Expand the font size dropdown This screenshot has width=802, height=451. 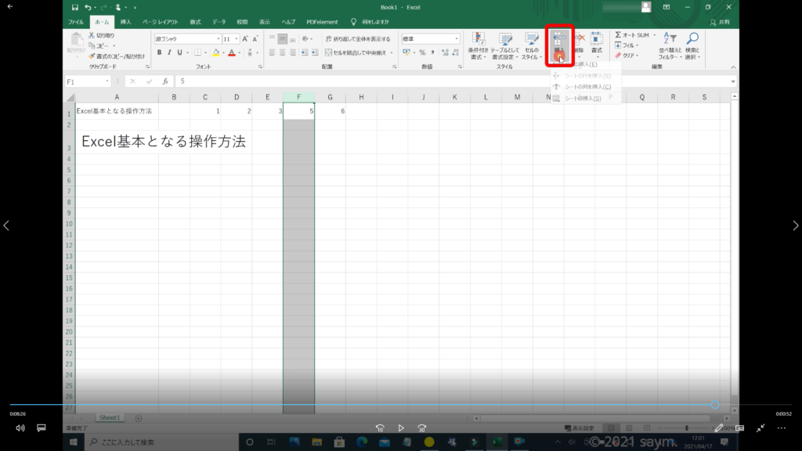tap(237, 38)
